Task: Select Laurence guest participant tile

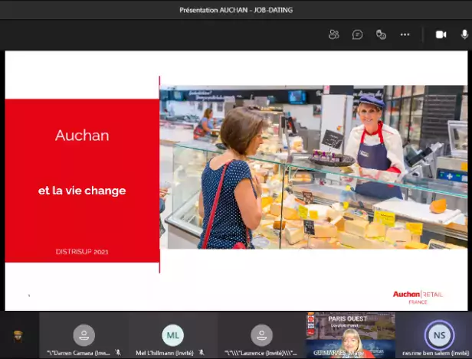Action: pyautogui.click(x=261, y=335)
